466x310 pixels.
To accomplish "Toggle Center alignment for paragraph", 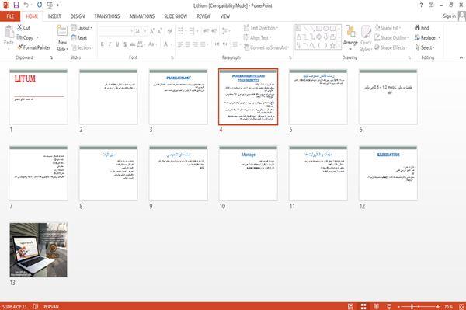I will pyautogui.click(x=187, y=44).
